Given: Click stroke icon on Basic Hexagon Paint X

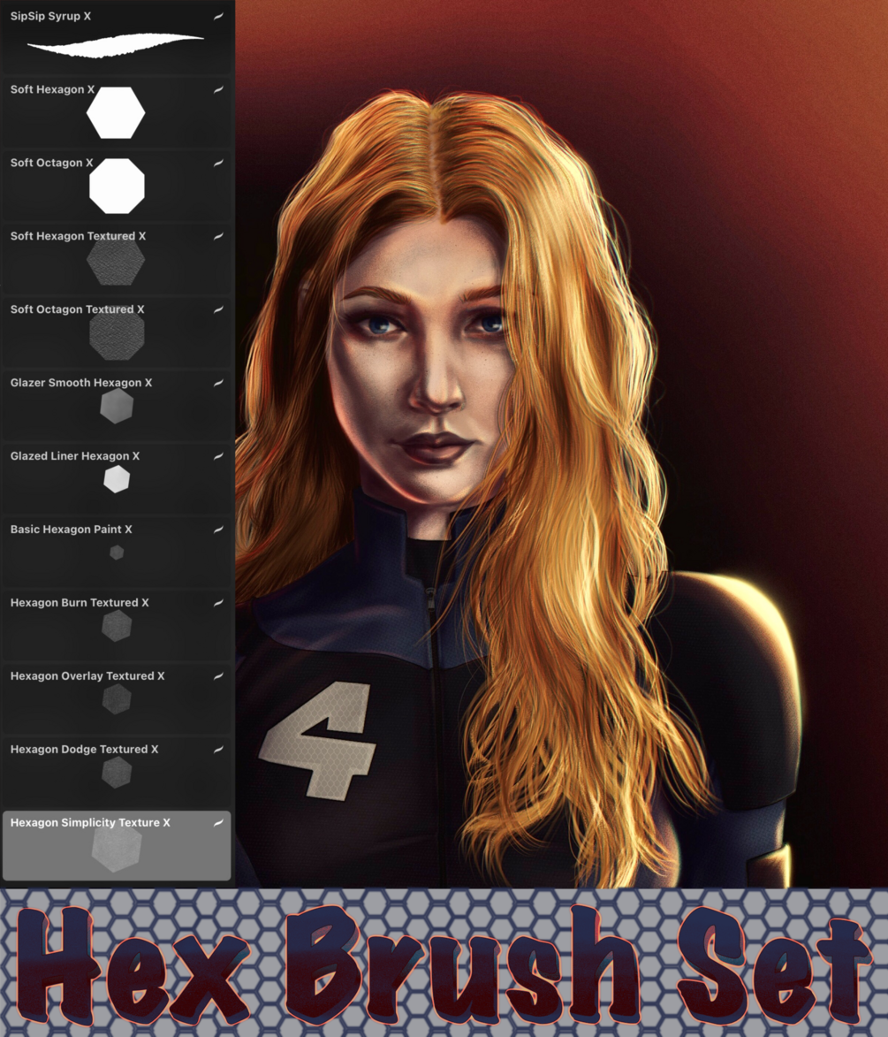Looking at the screenshot, I should tap(218, 530).
